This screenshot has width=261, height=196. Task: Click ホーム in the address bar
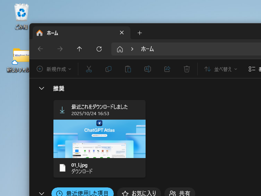(147, 49)
